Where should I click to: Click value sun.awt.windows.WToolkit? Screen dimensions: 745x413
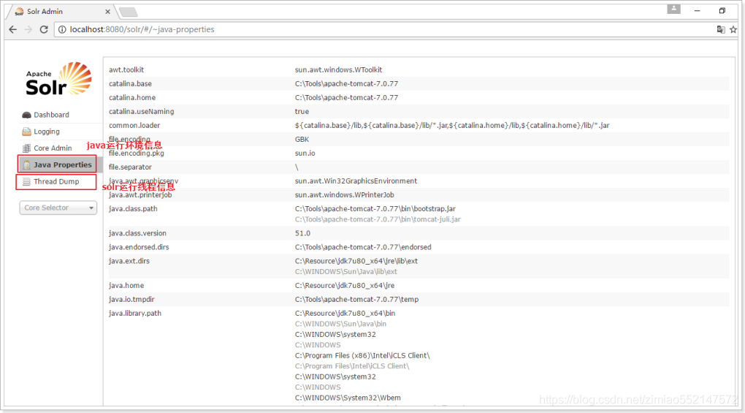338,70
